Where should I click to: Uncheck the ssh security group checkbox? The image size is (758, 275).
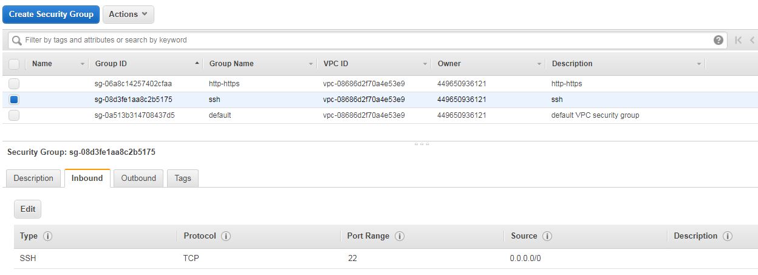tap(14, 100)
